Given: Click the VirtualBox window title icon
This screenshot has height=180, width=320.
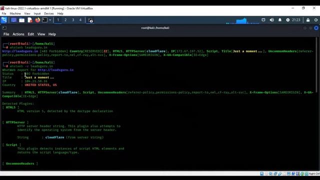Looking at the screenshot, I should click(x=2, y=8).
